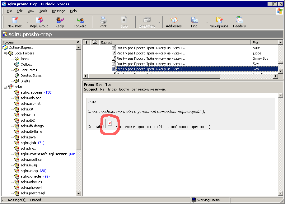Close the Folders pane
285x204 pixels.
[78, 42]
